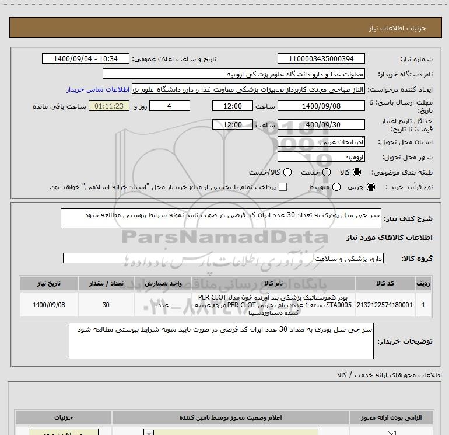The width and height of the screenshot is (449, 435).
Task: Click the buyer name field معاونت غذا و دارو
Action: click(x=234, y=74)
